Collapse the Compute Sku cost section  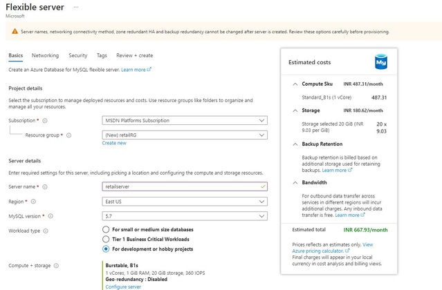296,85
